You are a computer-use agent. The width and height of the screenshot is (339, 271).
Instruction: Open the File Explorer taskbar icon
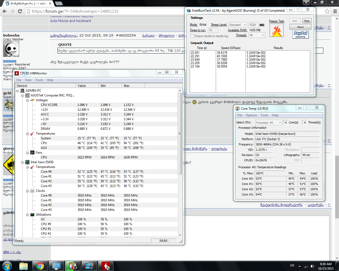(24, 266)
